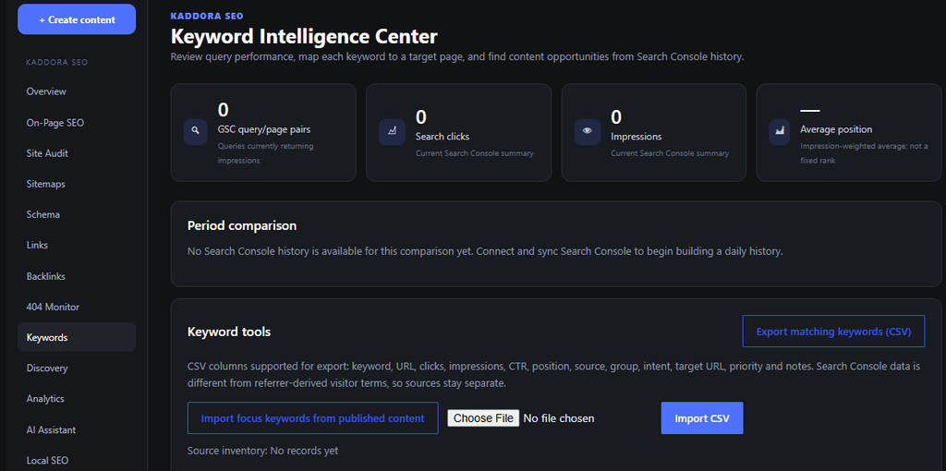Click the Period comparison heading
Viewport: 946px width, 471px height.
coord(242,225)
